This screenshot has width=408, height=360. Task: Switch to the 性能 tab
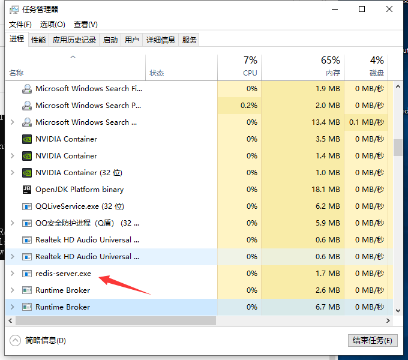(38, 40)
